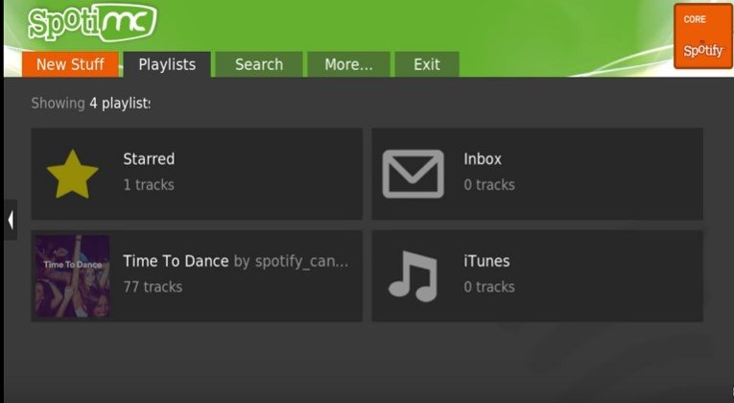This screenshot has height=403, width=734.
Task: Click the '1 tracks' text under Starred
Action: pos(149,185)
